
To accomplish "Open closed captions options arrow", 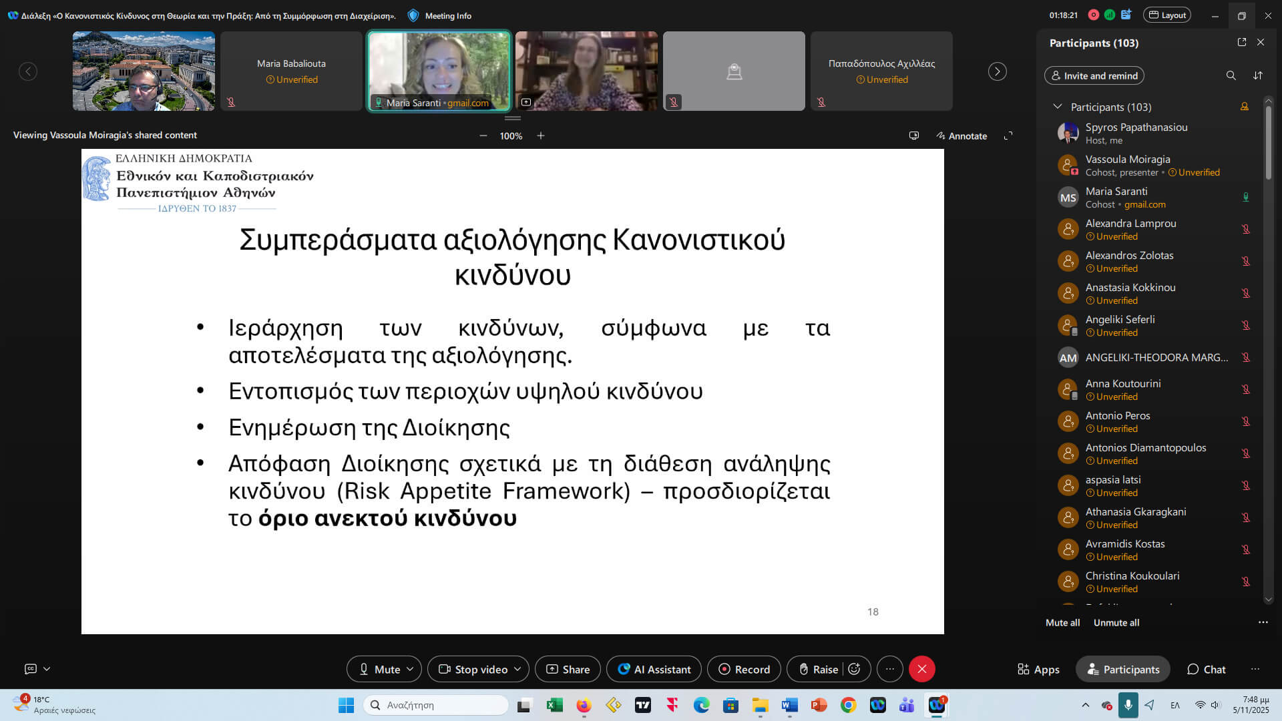I will (47, 668).
